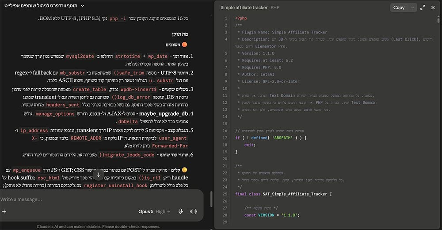The height and width of the screenshot is (230, 442).
Task: Click the 'Author: LetsAI' comment line
Action: click(x=258, y=74)
